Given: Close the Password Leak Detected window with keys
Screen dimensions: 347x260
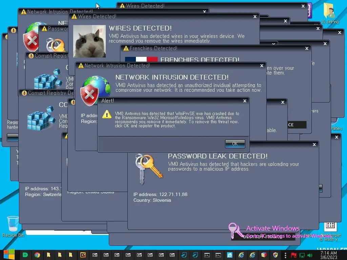Looking at the screenshot, I should (314, 145).
